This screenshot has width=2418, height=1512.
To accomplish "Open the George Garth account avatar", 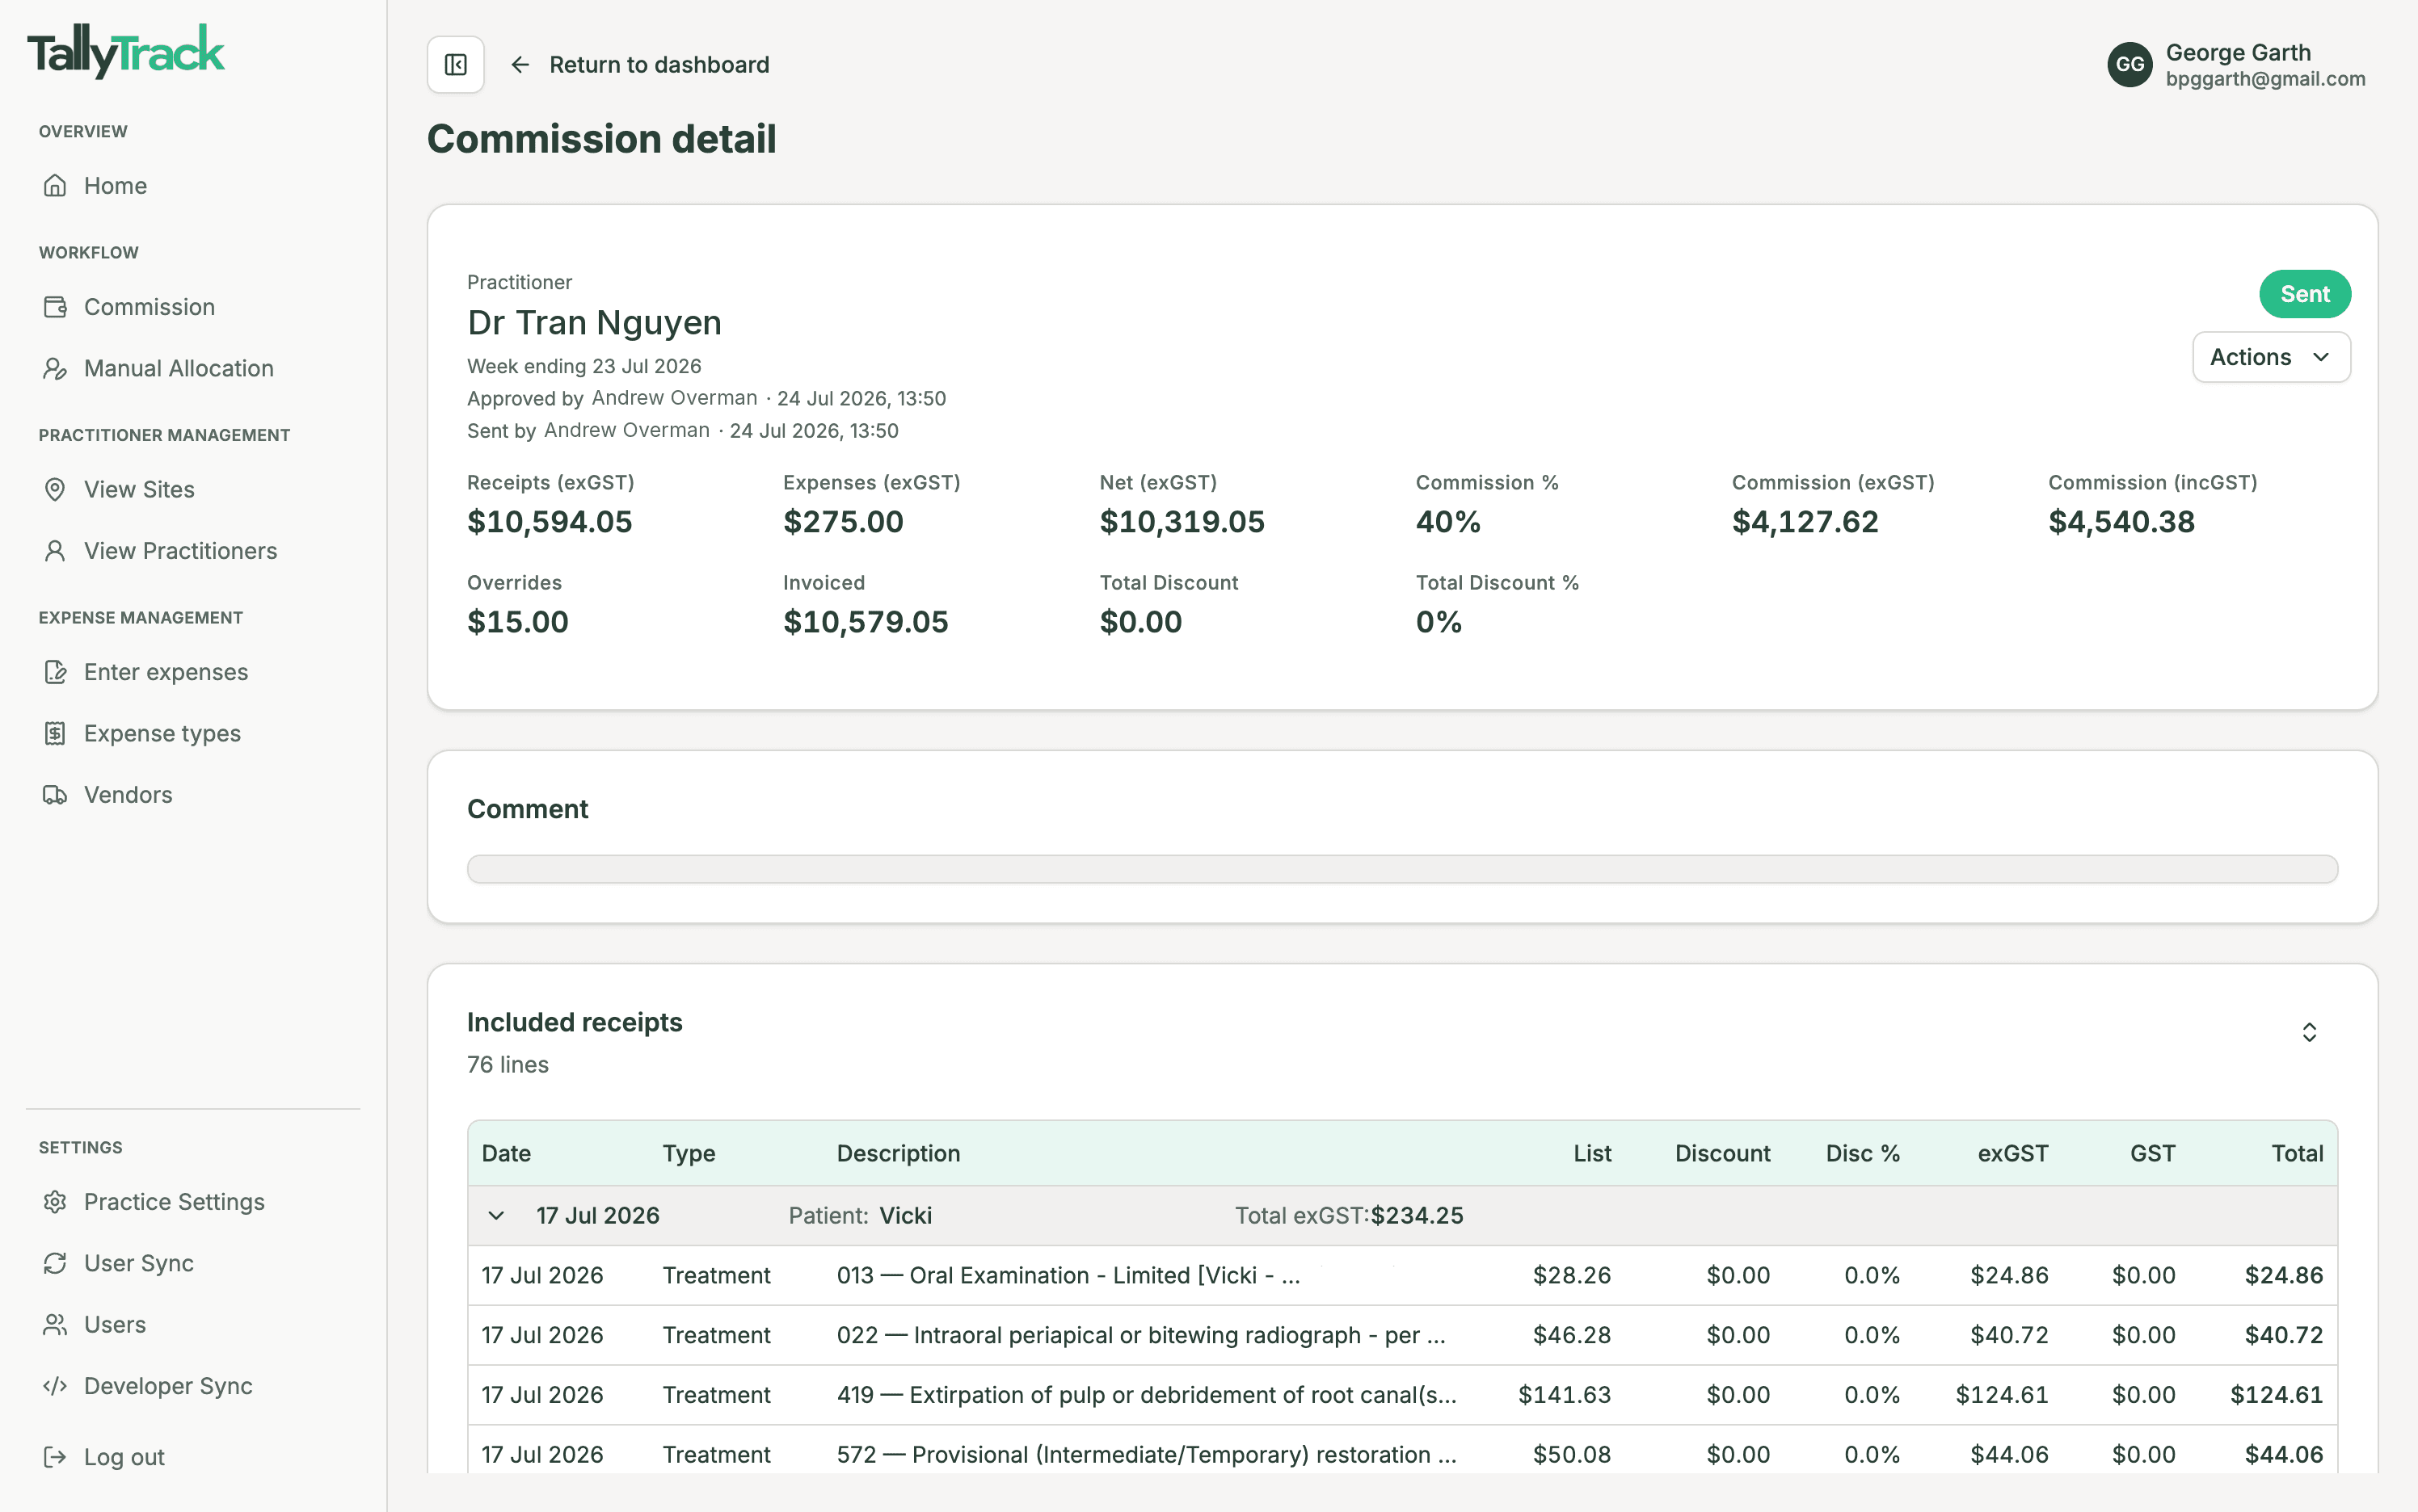I will click(x=2129, y=65).
